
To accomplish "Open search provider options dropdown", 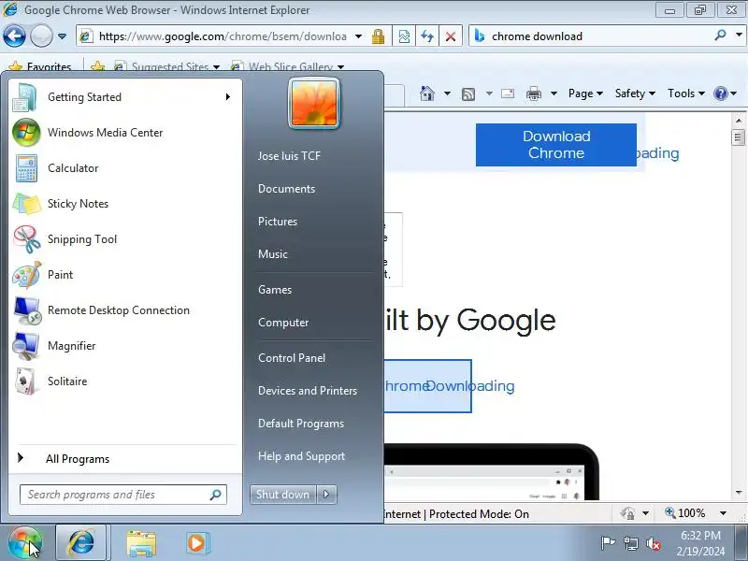I will tap(739, 35).
